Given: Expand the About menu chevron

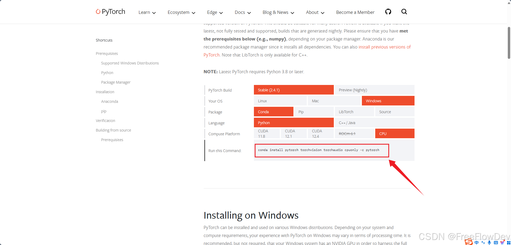Looking at the screenshot, I should [323, 13].
